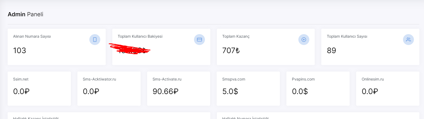Select the Sms-Activate.ru balance card
424x119 pixels.
click(x=178, y=89)
